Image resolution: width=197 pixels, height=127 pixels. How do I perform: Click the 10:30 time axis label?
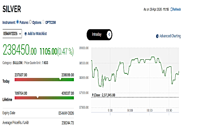point(149,110)
